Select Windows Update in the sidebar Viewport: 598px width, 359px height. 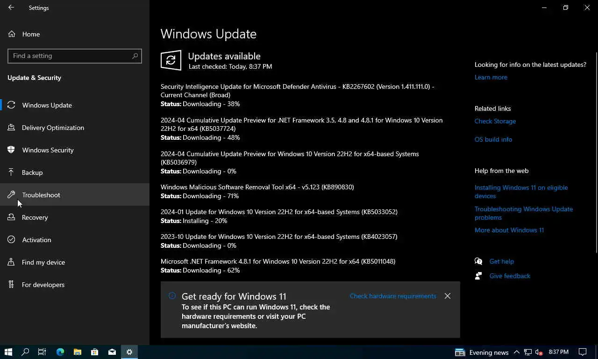coord(75,105)
